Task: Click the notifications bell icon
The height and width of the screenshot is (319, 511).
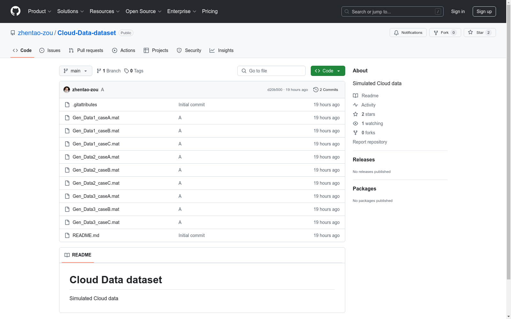Action: (x=396, y=33)
